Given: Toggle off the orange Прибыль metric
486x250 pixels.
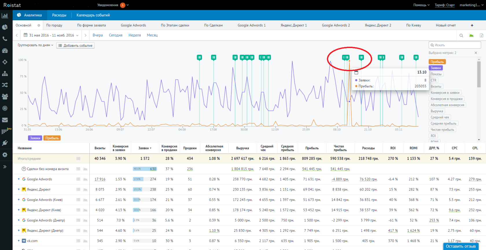Looking at the screenshot, I should 437,62.
